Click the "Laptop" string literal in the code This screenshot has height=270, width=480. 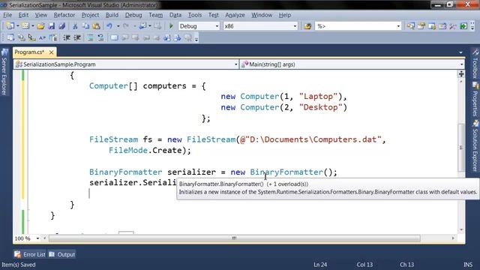(318, 97)
